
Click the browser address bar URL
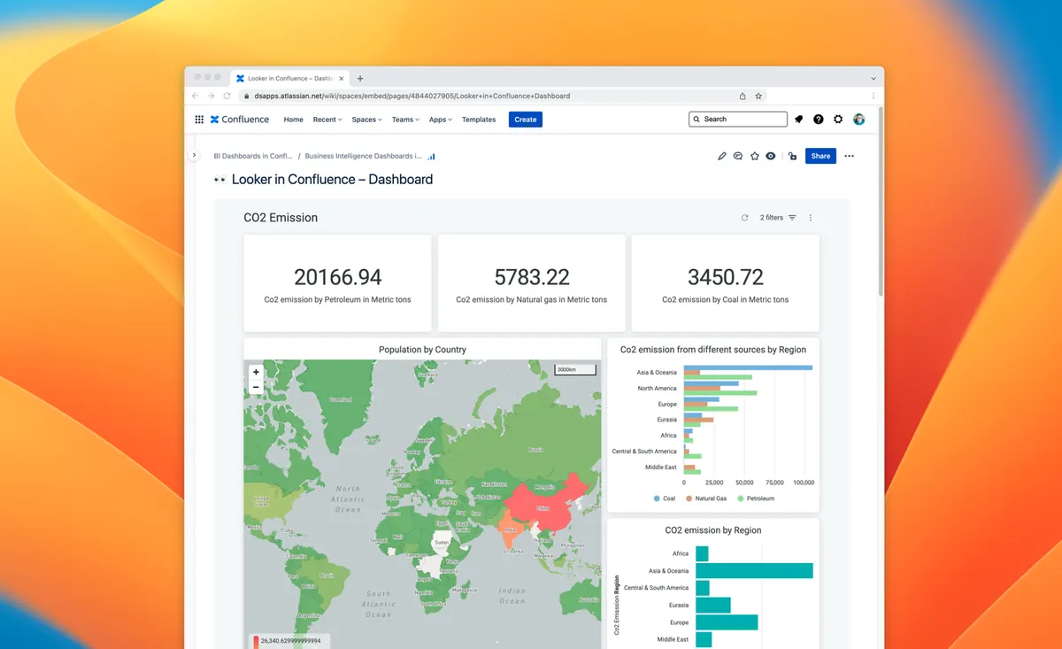click(x=412, y=96)
